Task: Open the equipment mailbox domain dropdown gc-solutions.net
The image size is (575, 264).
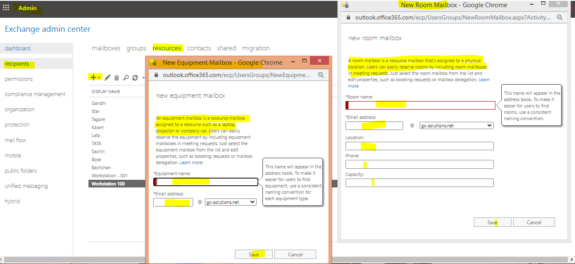Action: pos(231,202)
